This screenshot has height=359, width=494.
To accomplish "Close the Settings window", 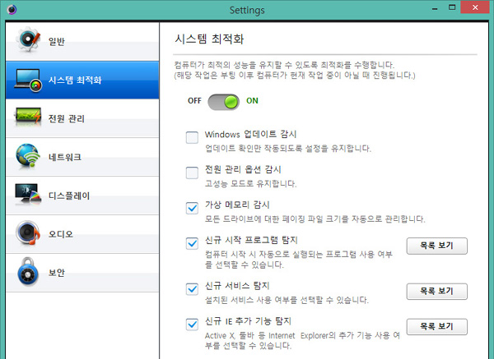I will (475, 7).
